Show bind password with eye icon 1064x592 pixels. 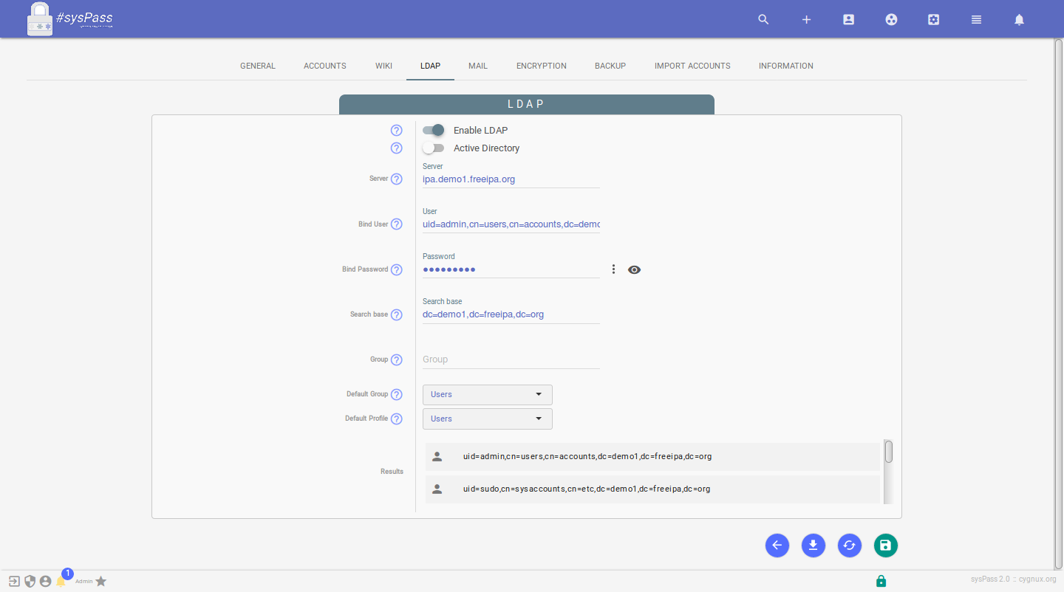pos(634,269)
